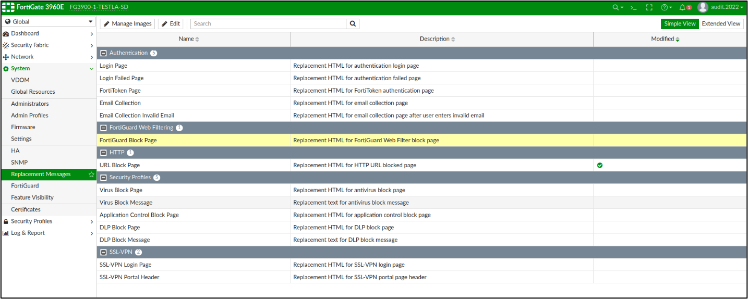Click the Fortinet logo

click(x=9, y=7)
